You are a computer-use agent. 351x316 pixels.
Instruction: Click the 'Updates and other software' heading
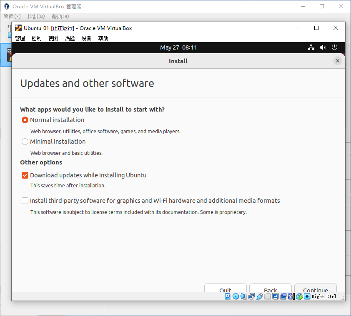87,83
